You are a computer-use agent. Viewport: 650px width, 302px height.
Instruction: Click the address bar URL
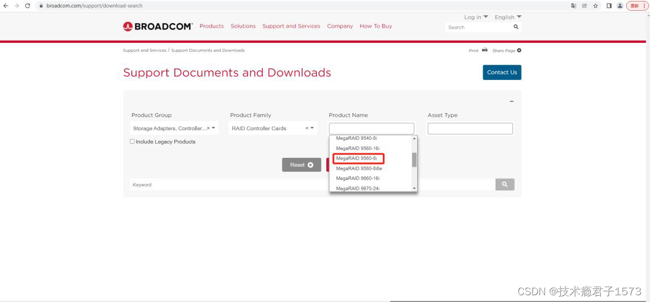(94, 6)
